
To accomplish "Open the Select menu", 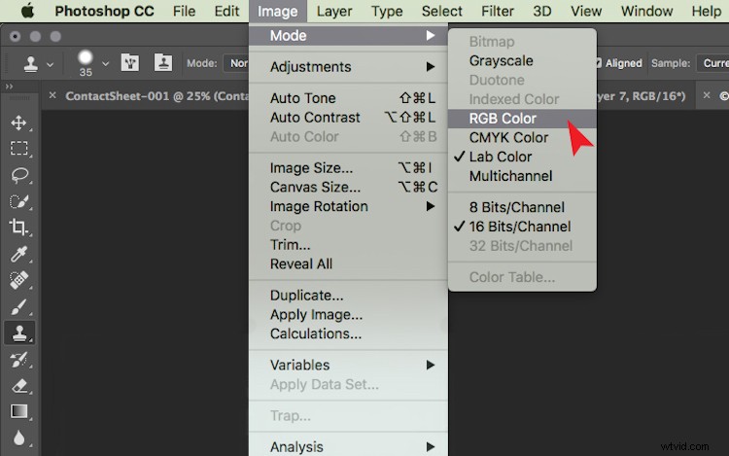I will pos(441,11).
